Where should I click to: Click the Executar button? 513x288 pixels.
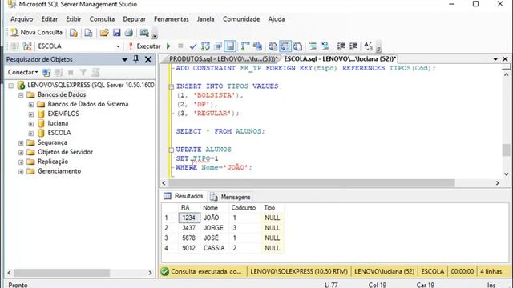144,46
